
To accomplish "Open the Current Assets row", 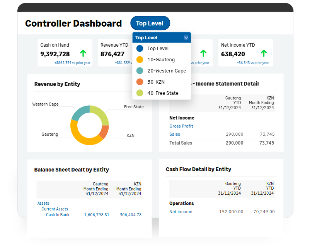I will pos(55,209).
